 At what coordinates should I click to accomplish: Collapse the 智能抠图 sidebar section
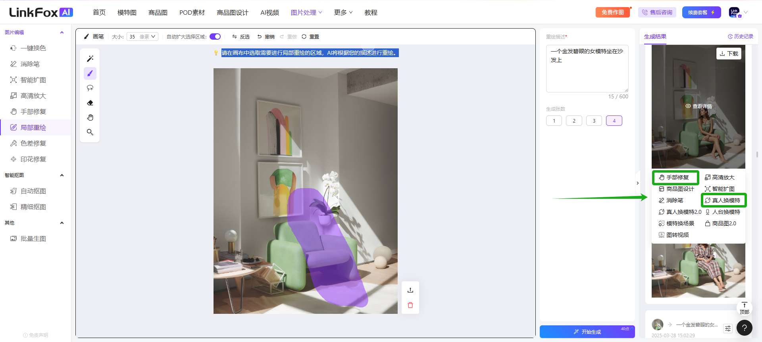tap(62, 175)
